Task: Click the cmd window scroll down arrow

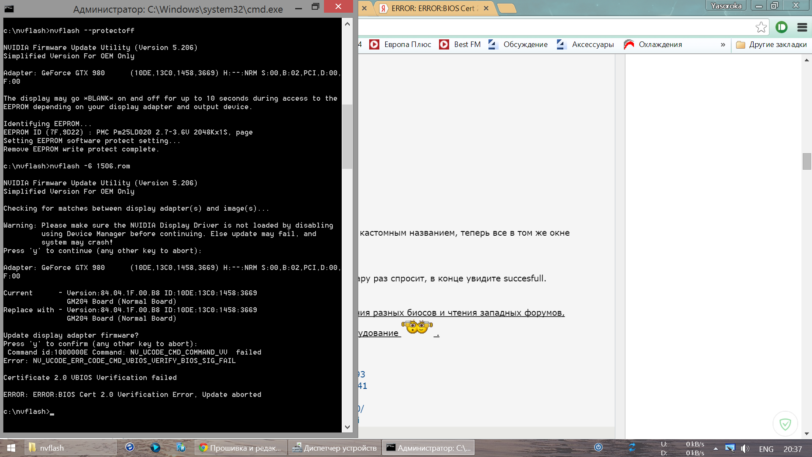Action: 347,427
